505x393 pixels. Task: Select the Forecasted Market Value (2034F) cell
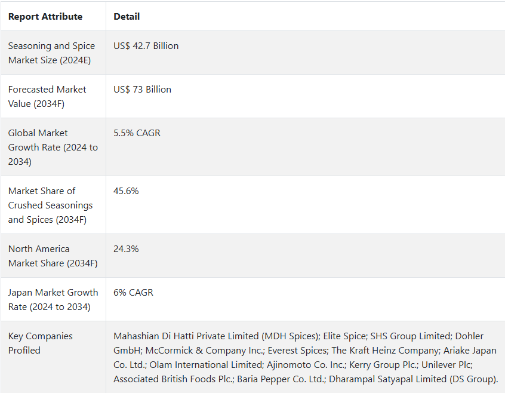[x=54, y=96]
